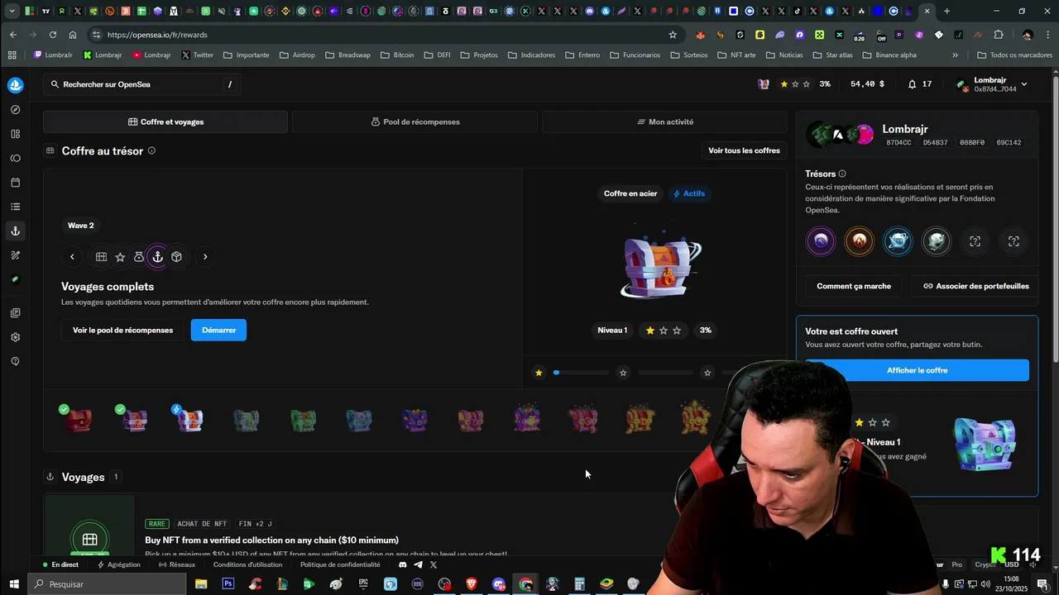Screen dimensions: 1059x595
Task: Click the En direct status in footer
Action: pos(60,565)
